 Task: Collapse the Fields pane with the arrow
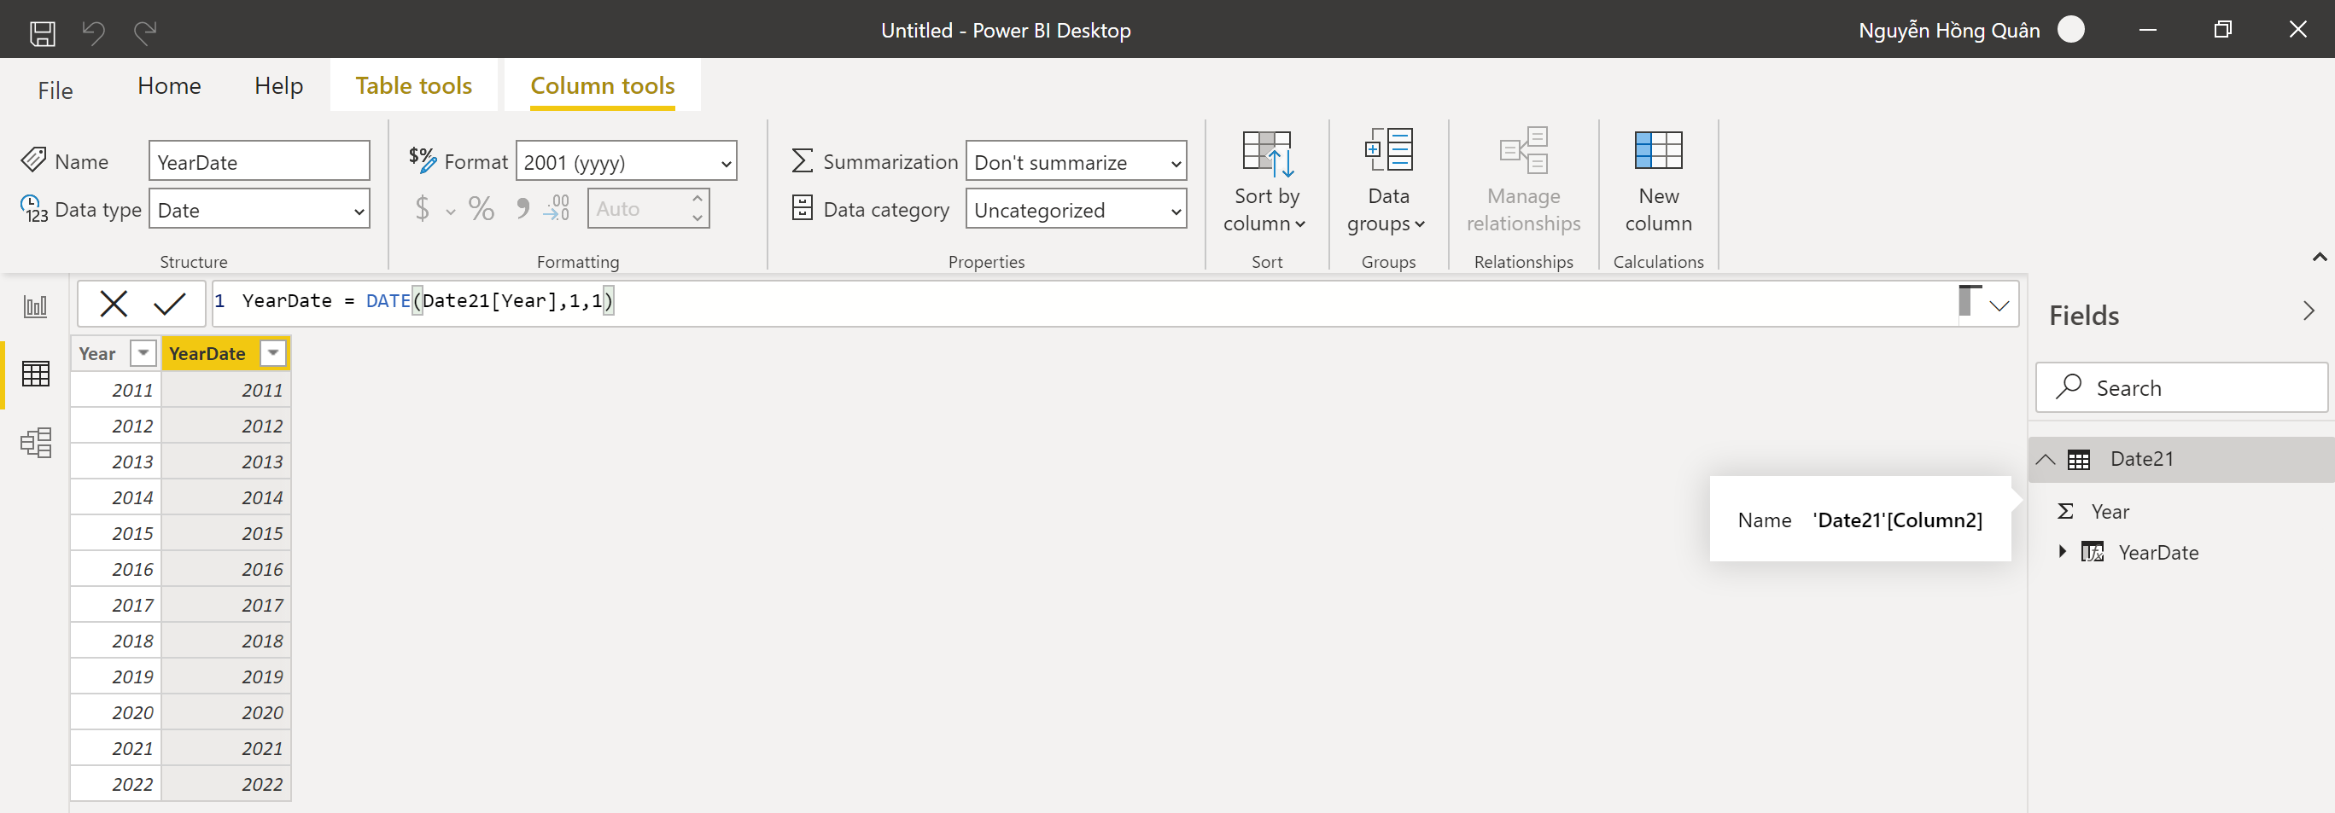click(2308, 311)
